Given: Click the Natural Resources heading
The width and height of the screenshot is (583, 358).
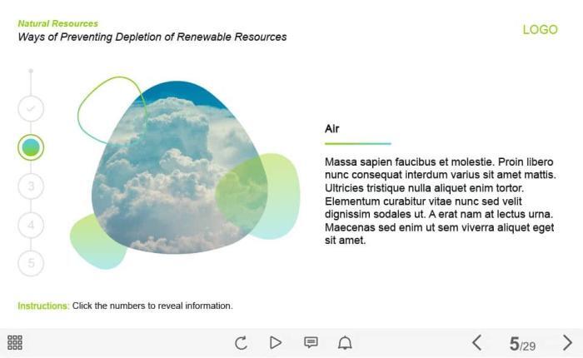Looking at the screenshot, I should 57,23.
